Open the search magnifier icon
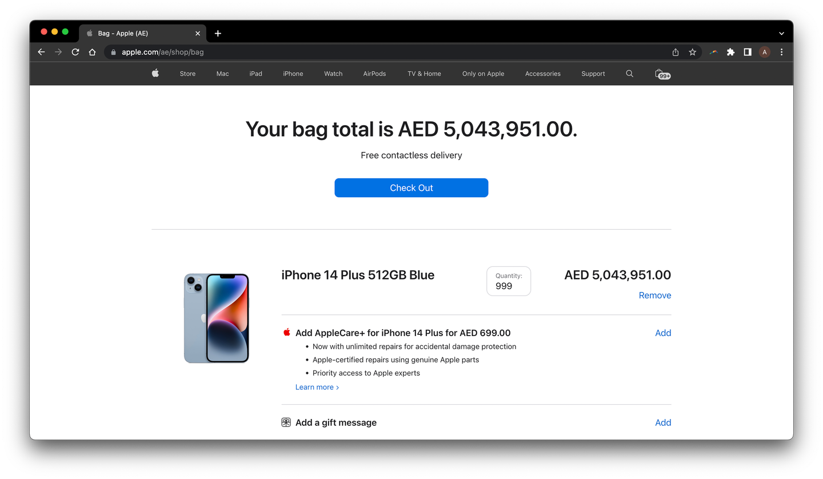Screen dimensions: 823x479 point(629,73)
